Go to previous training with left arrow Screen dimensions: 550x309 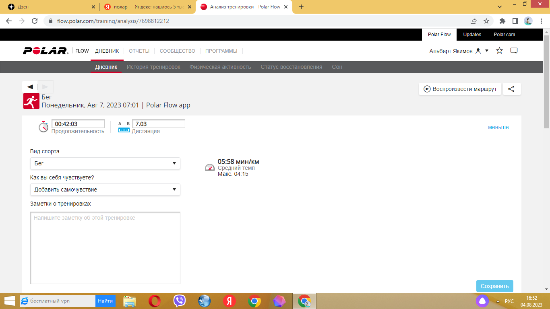tap(30, 87)
